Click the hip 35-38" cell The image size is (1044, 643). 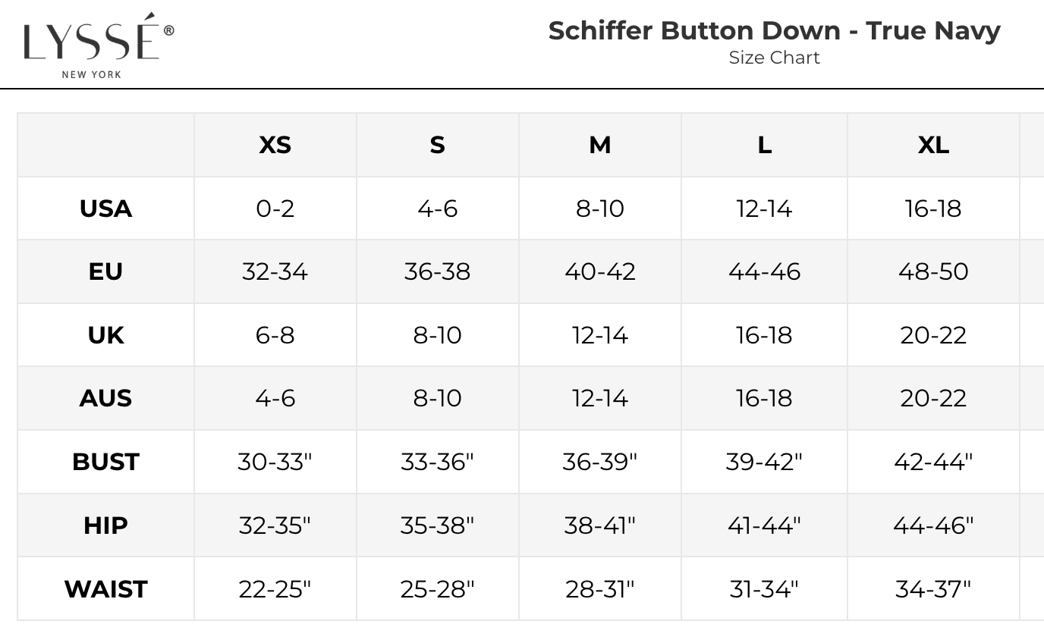click(x=437, y=525)
